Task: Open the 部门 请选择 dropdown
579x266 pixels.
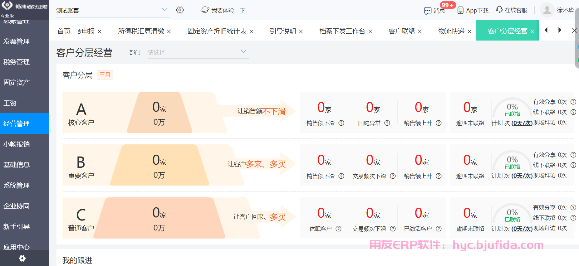Action: (199, 52)
